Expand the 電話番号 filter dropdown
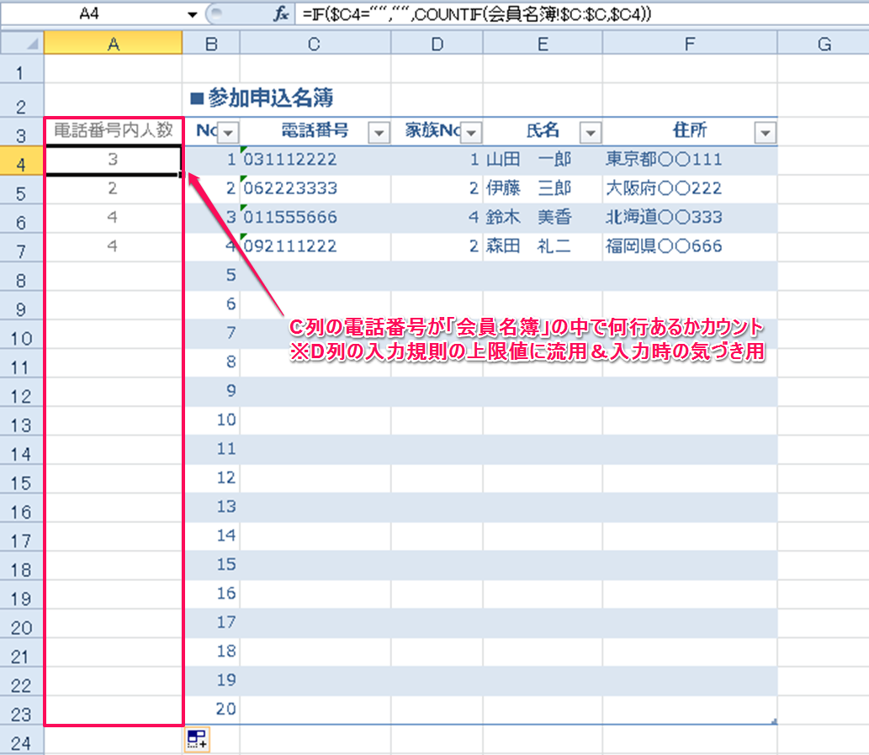This screenshot has height=755, width=869. point(379,132)
